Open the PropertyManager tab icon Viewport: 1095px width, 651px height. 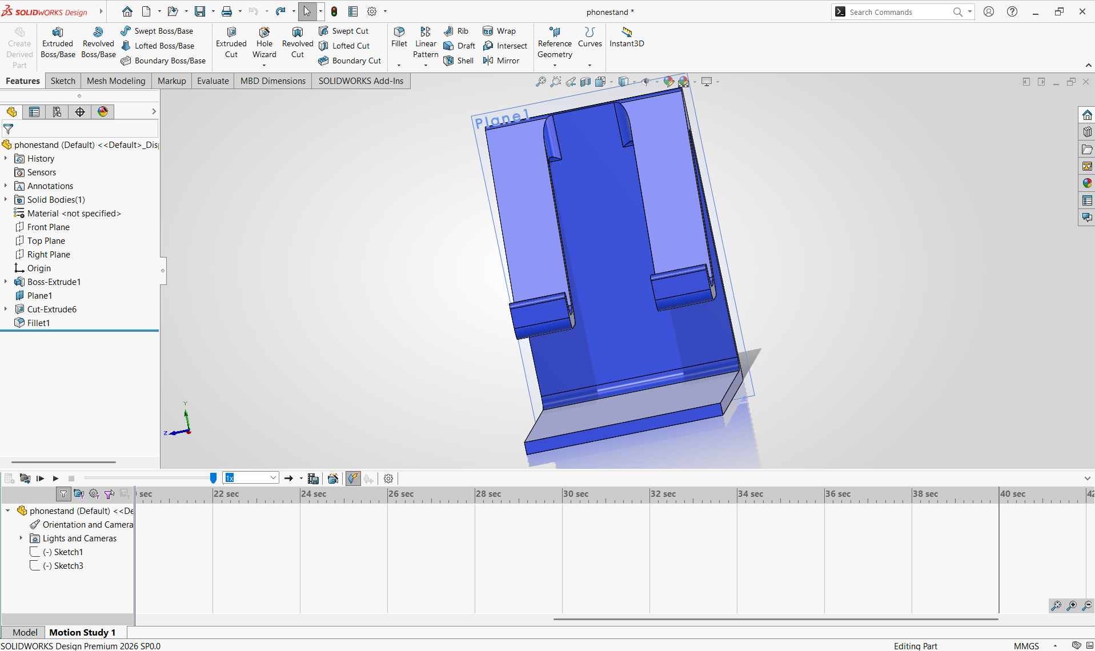34,112
